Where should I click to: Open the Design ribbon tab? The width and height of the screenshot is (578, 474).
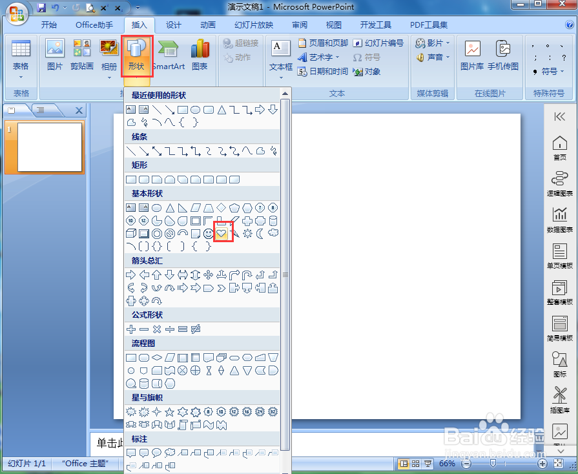tap(173, 25)
